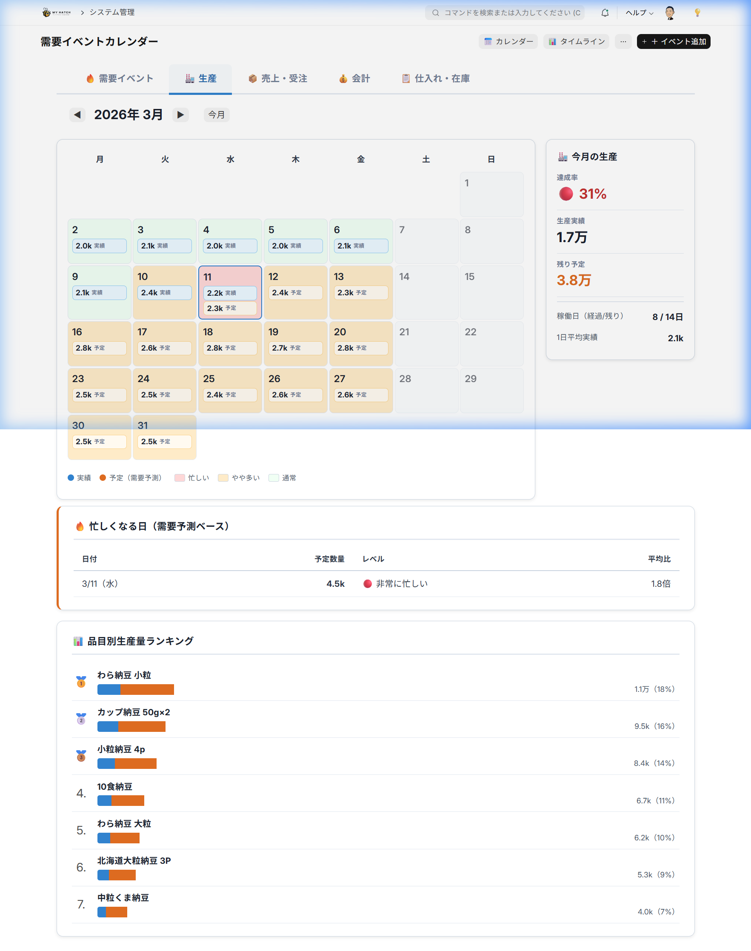Open the user avatar profile
Screen dimensions: 751x951
point(670,13)
